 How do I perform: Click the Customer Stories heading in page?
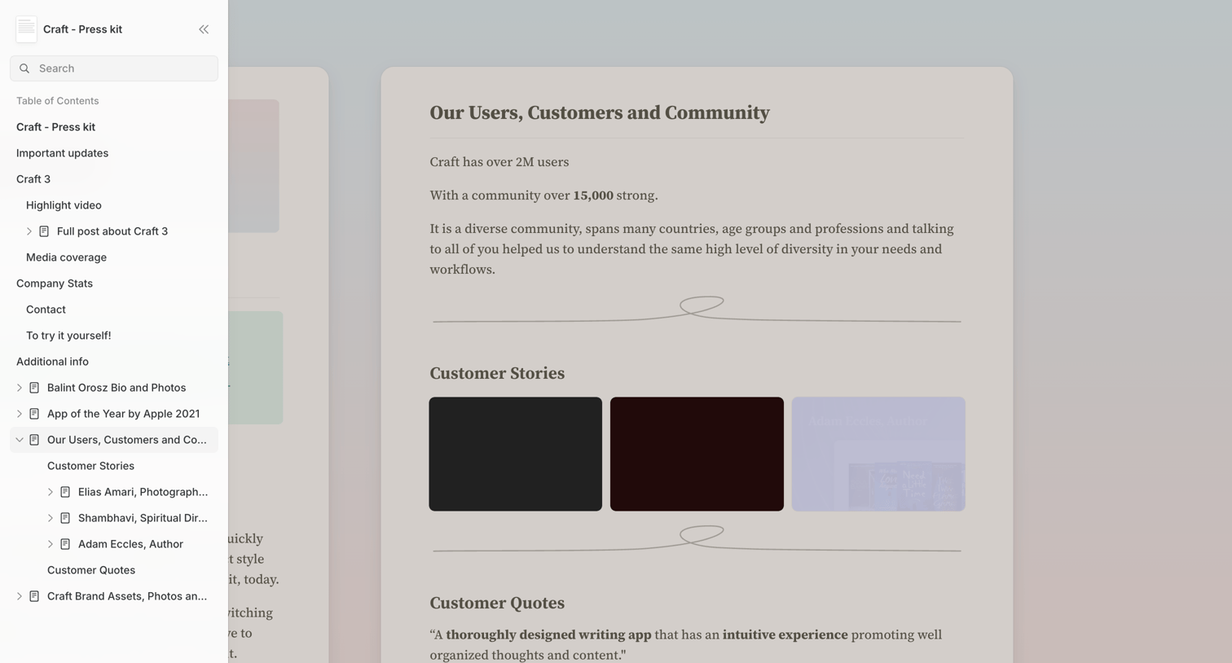pos(497,374)
